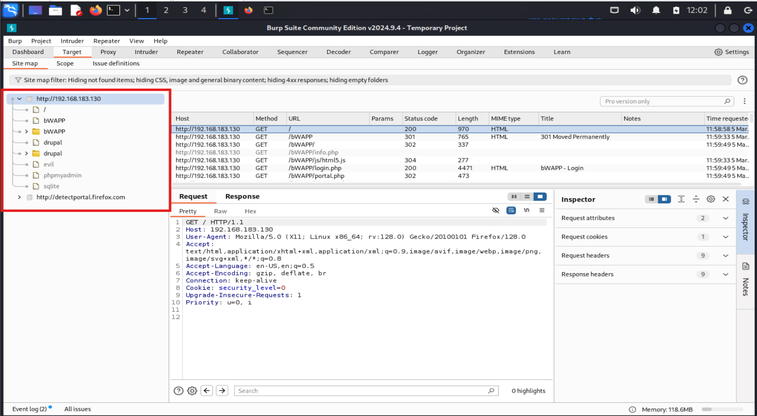Viewport: 757px width, 416px height.
Task: Click the memory info icon in status bar
Action: 632,409
